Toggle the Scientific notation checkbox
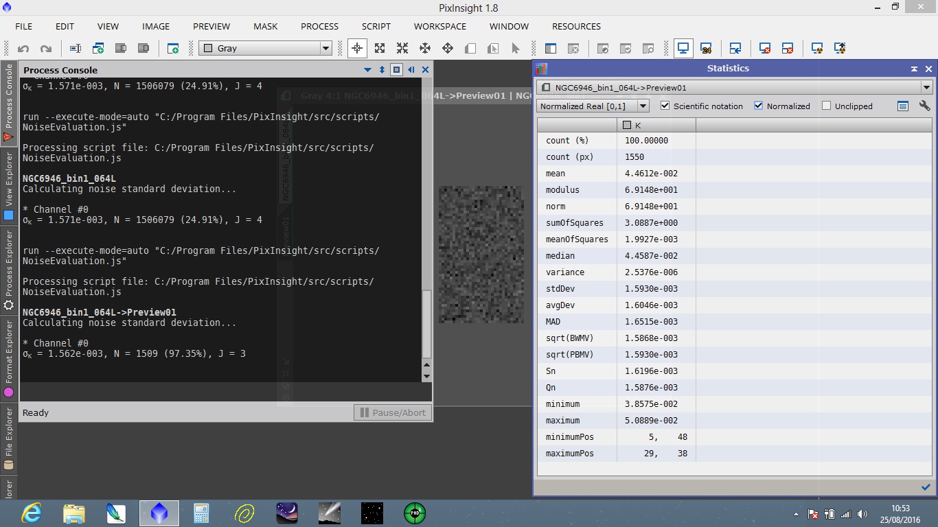The height and width of the screenshot is (527, 938). coord(665,106)
